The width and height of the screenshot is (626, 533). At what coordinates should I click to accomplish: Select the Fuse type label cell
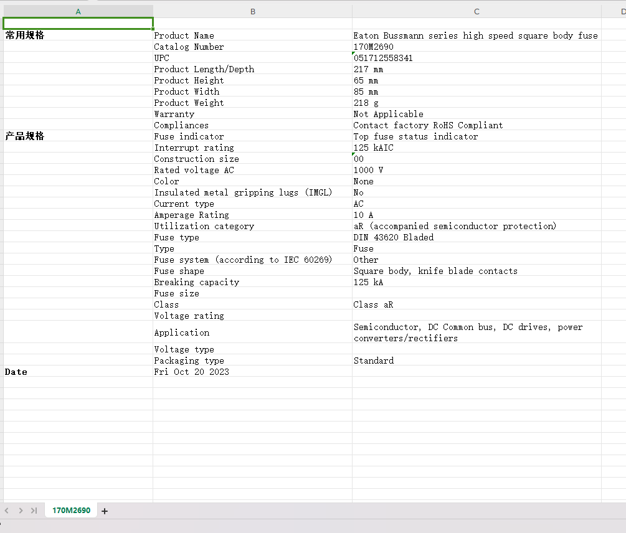[x=253, y=237]
